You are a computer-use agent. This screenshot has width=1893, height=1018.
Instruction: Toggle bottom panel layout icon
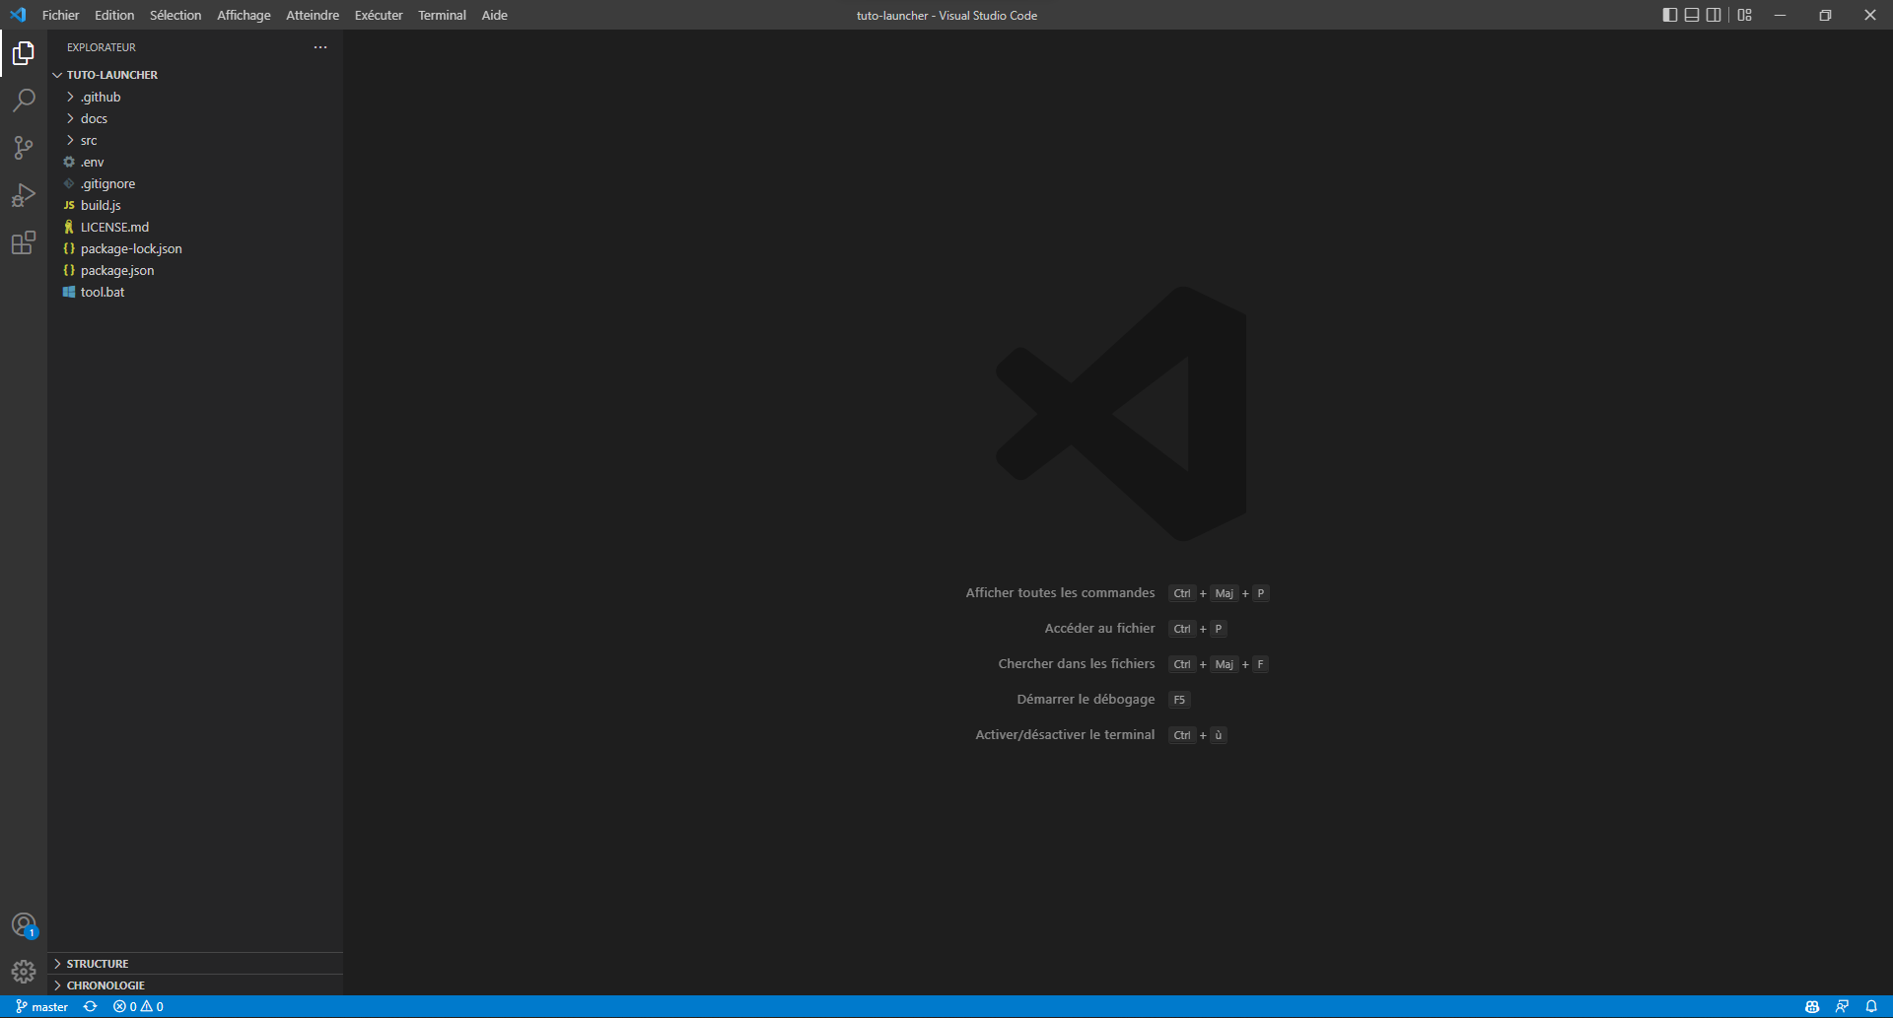1692,15
